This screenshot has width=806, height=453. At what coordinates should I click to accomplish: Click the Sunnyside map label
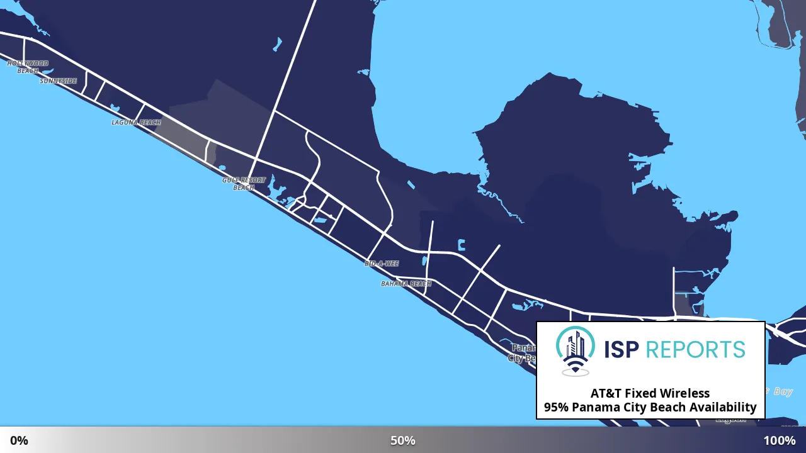[x=58, y=81]
